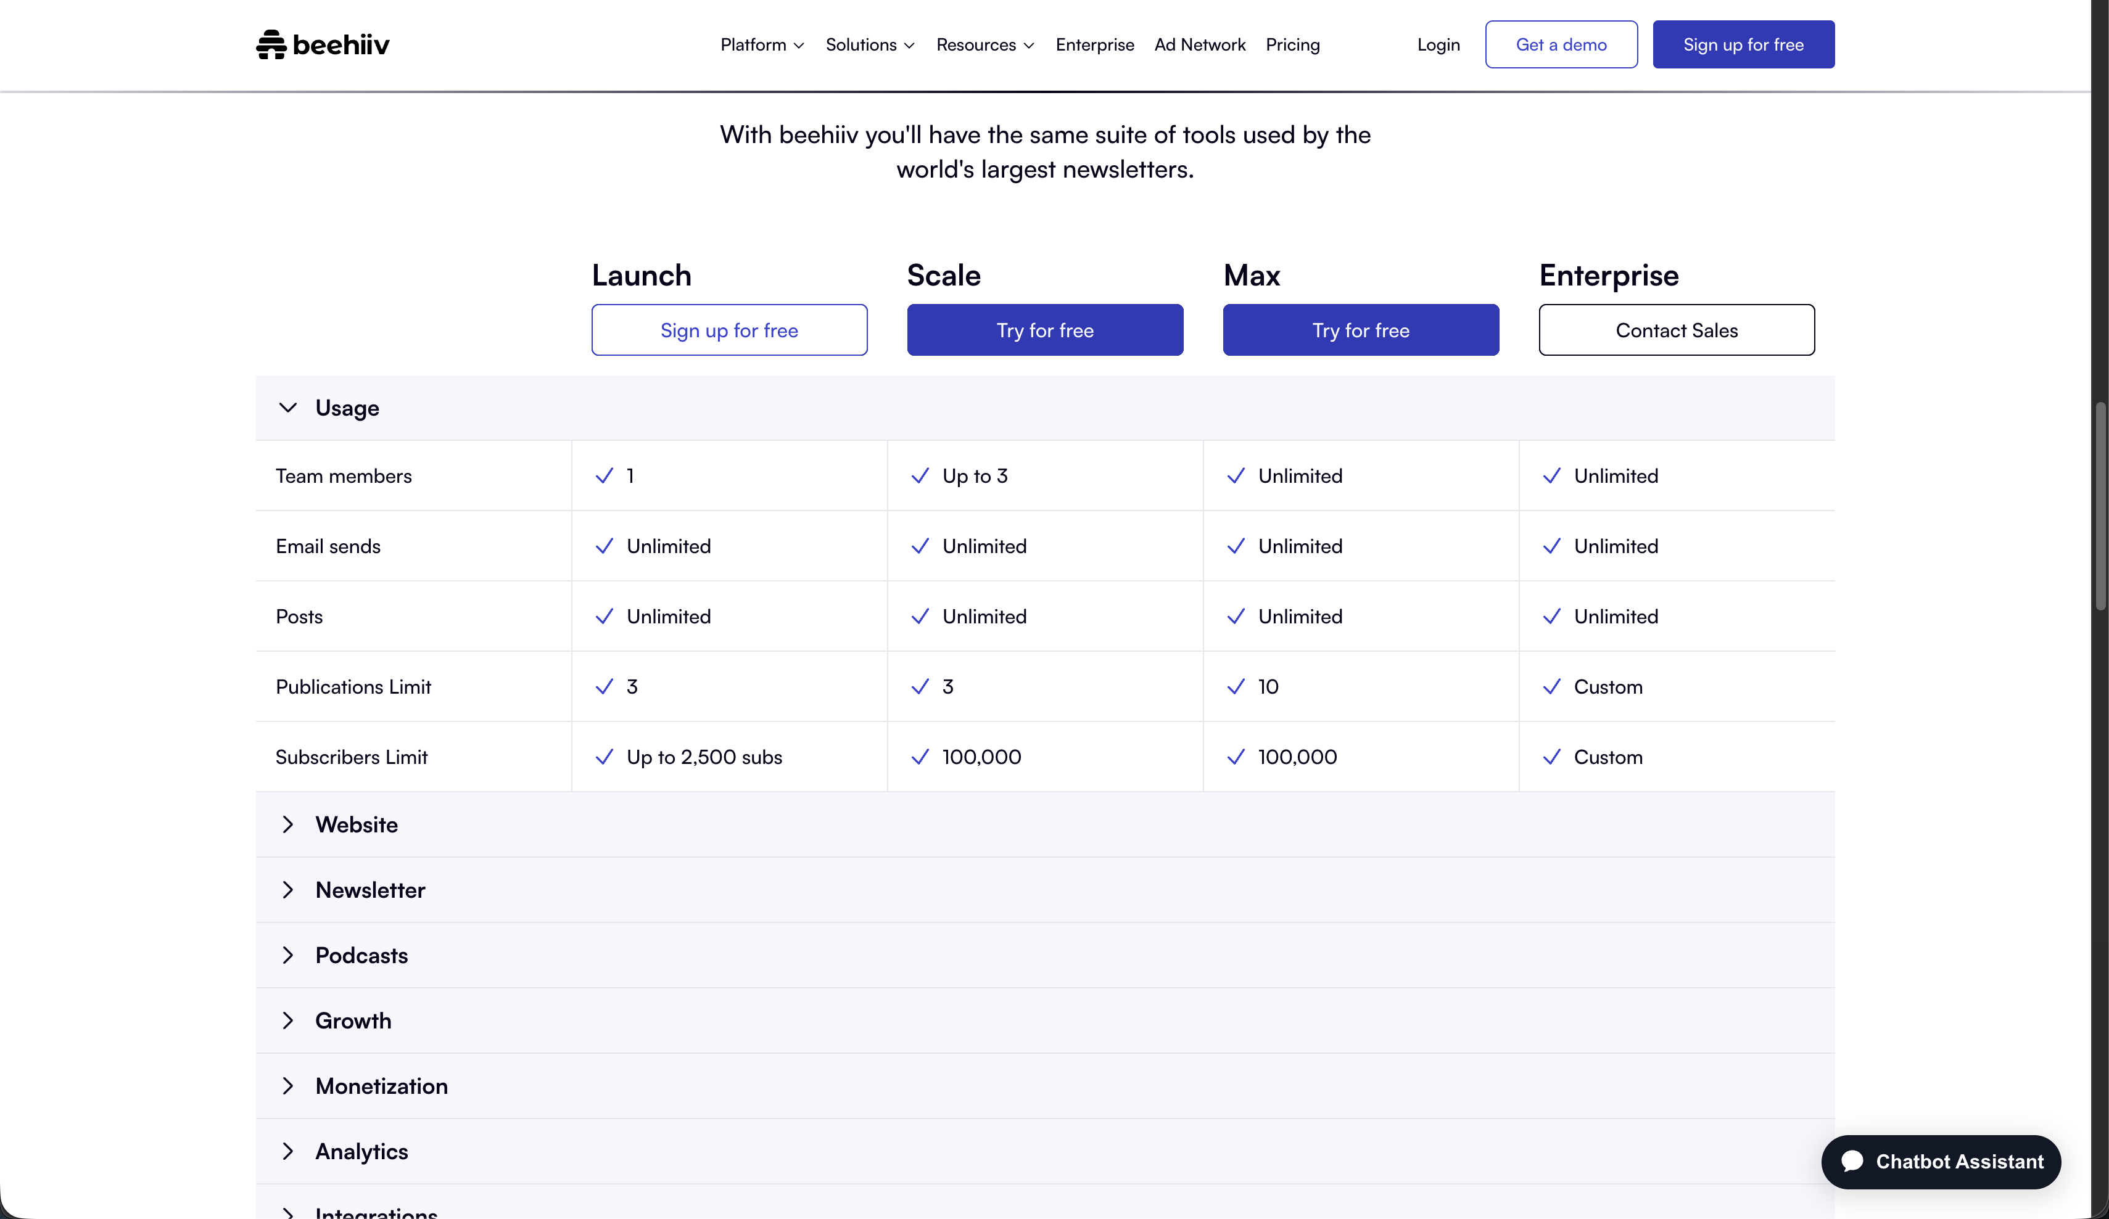Click the checkmark next to Scale 100,000 subscribers

pos(920,757)
